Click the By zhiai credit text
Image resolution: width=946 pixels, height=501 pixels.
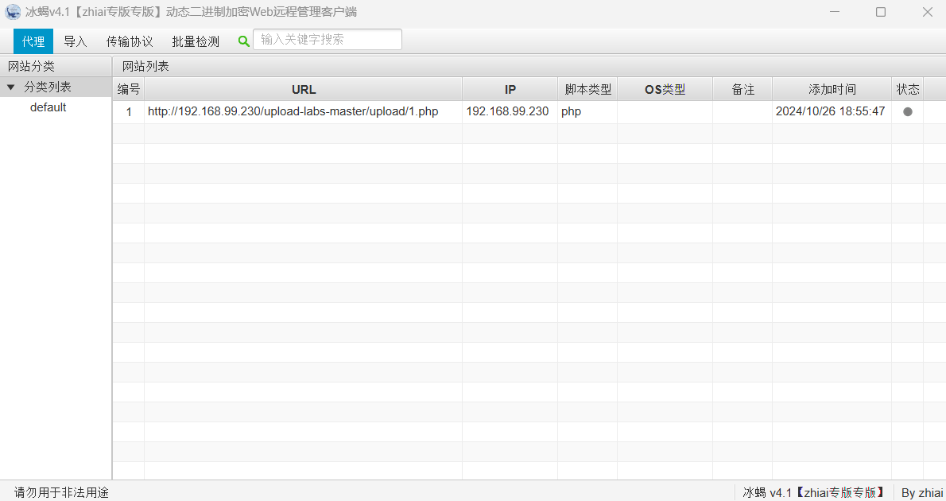tap(921, 492)
